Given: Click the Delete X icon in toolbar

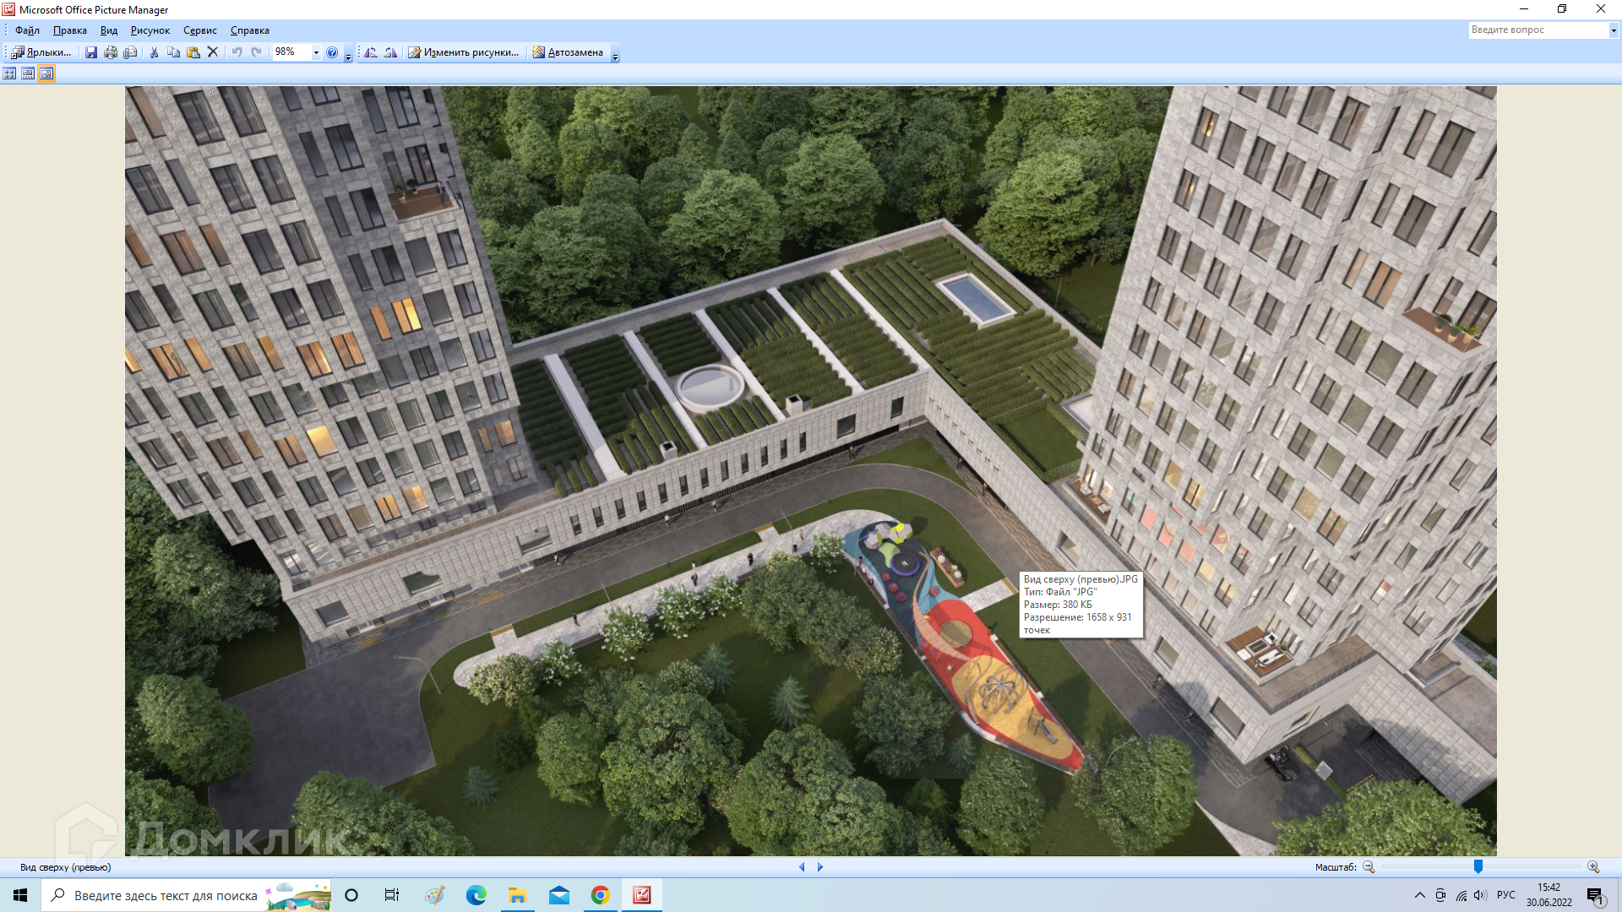Looking at the screenshot, I should pos(213,52).
